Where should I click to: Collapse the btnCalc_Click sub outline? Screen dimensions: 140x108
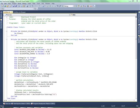tap(7, 39)
